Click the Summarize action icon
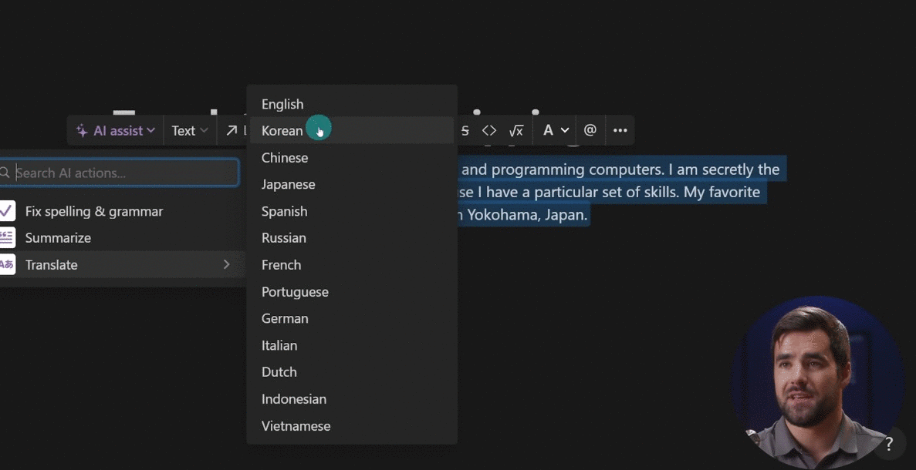 (x=7, y=238)
